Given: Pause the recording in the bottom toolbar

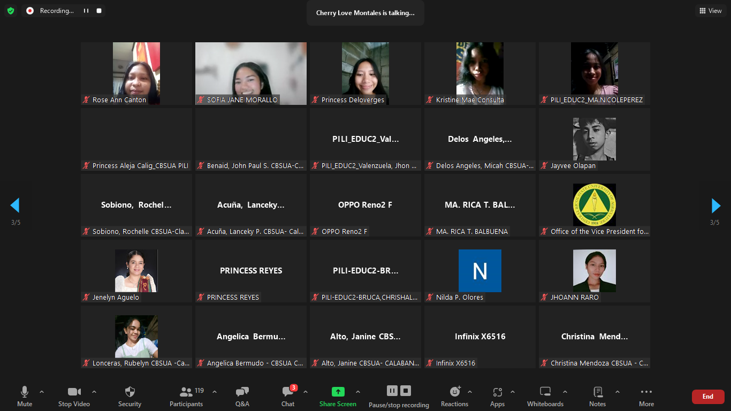Looking at the screenshot, I should click(392, 391).
